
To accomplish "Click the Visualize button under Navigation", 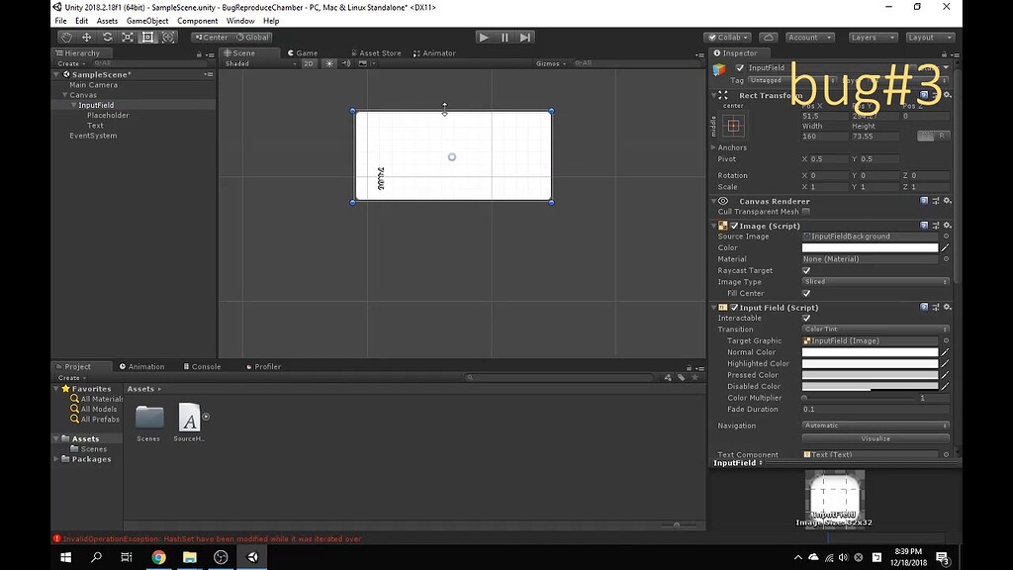I will pyautogui.click(x=875, y=437).
